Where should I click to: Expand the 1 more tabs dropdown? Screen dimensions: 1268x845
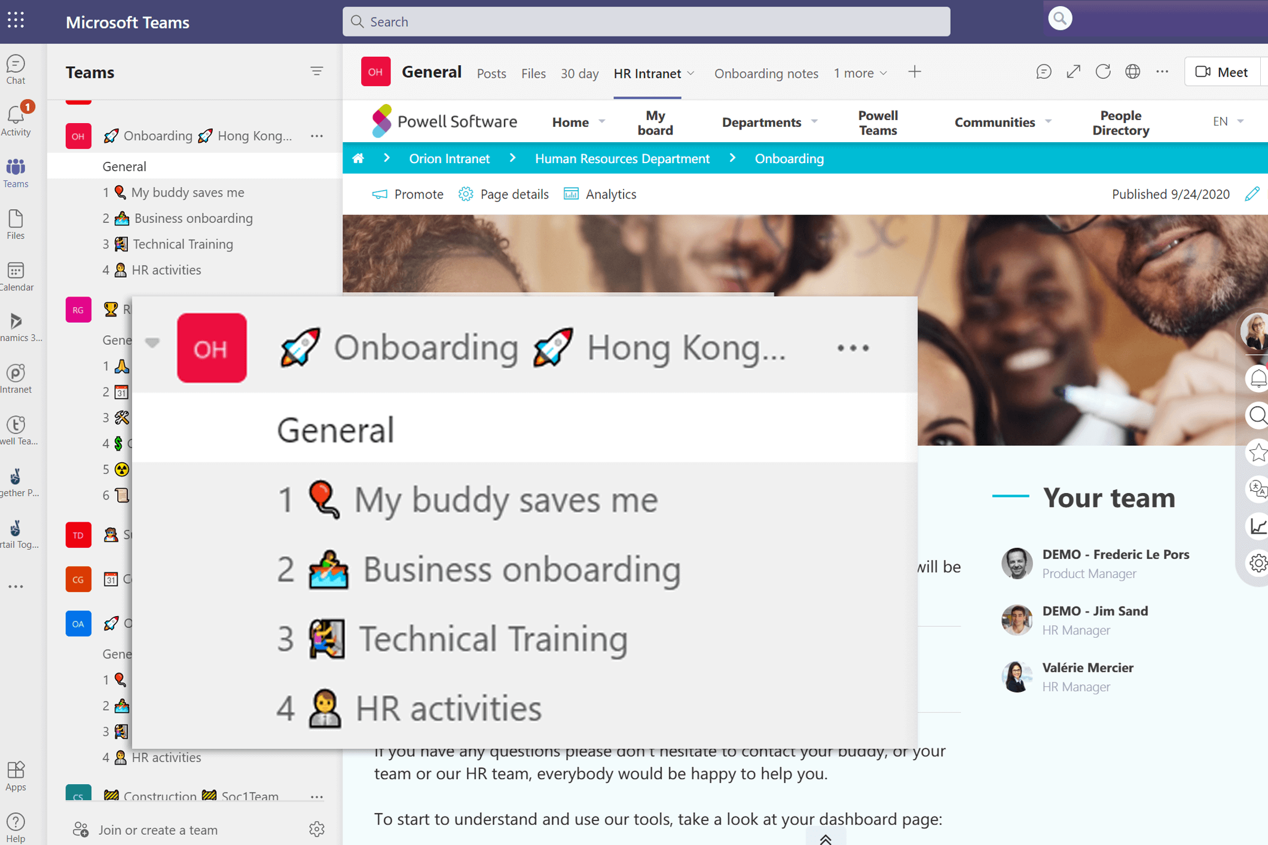click(860, 73)
